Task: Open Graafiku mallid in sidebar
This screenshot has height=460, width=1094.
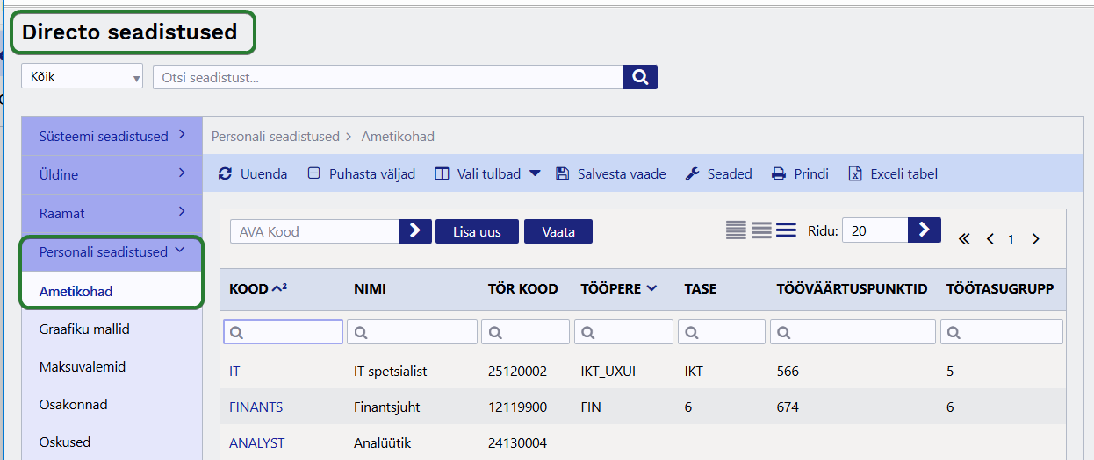Action: (84, 329)
